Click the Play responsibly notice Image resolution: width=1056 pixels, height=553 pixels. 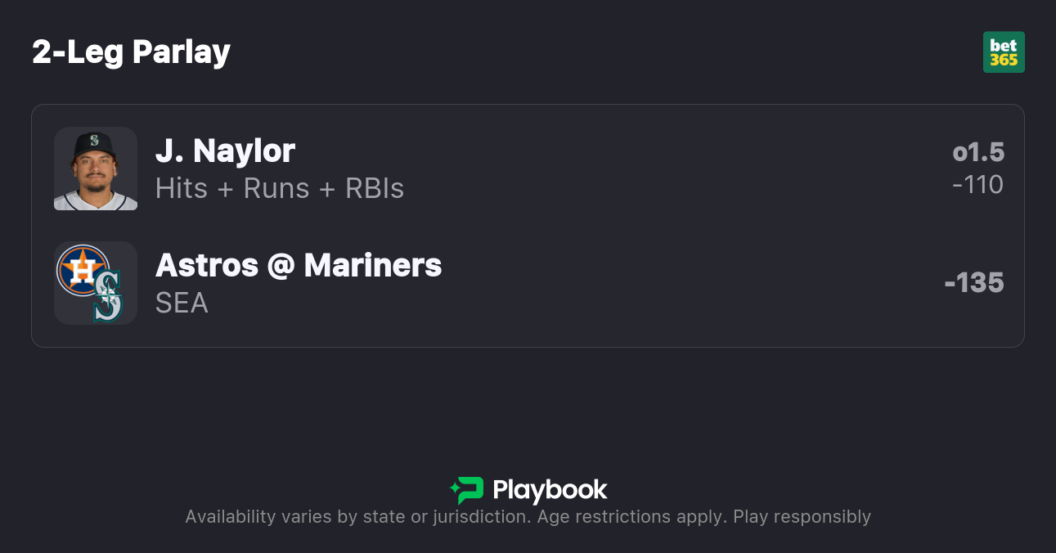802,517
